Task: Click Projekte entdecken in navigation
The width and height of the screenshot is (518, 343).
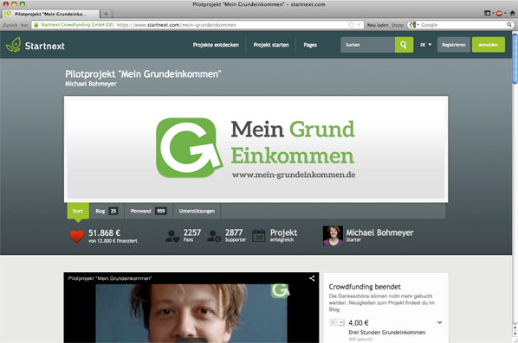Action: tap(216, 45)
